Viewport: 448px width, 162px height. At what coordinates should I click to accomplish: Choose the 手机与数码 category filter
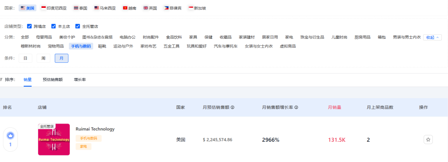click(81, 46)
